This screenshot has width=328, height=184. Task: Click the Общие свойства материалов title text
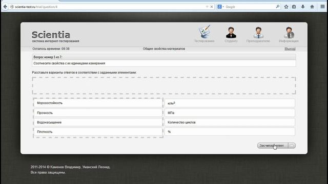pyautogui.click(x=164, y=49)
